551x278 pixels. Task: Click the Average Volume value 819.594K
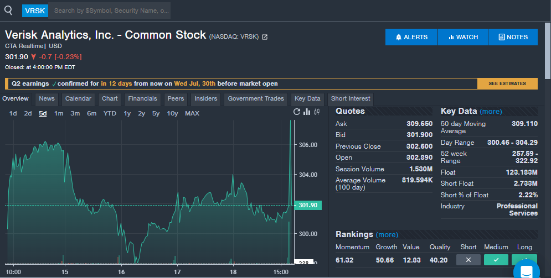click(418, 180)
